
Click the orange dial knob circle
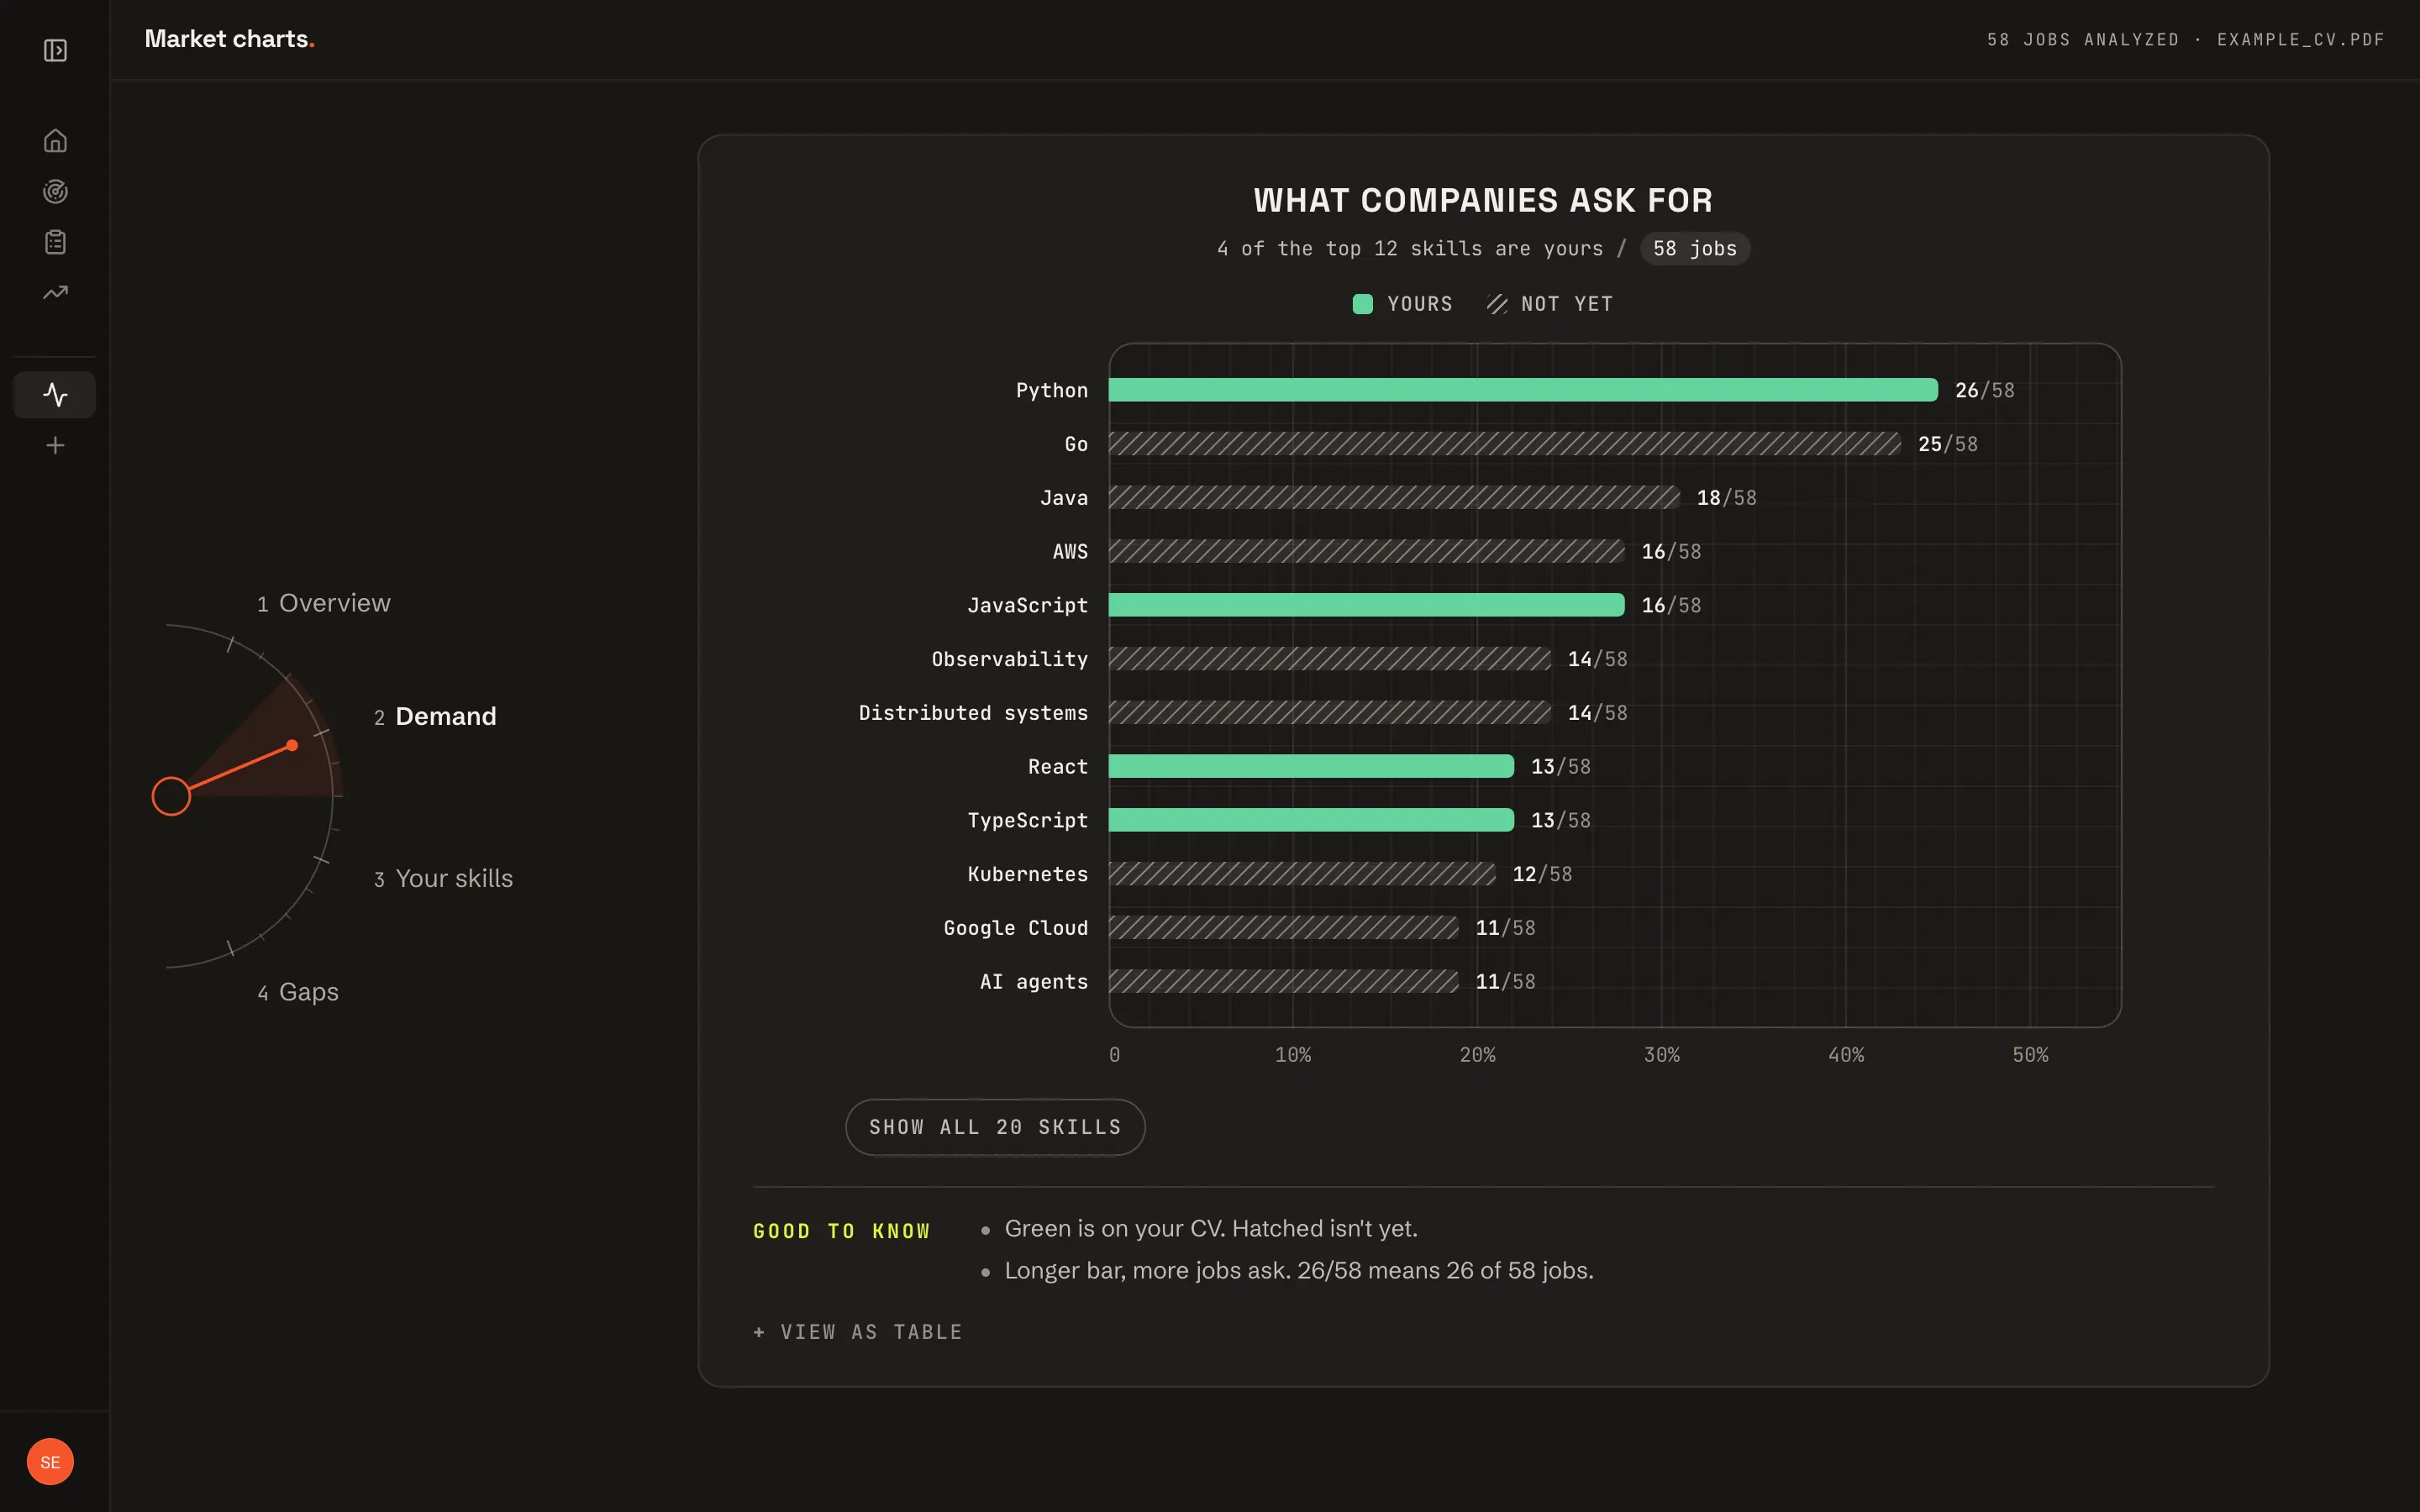pyautogui.click(x=171, y=796)
